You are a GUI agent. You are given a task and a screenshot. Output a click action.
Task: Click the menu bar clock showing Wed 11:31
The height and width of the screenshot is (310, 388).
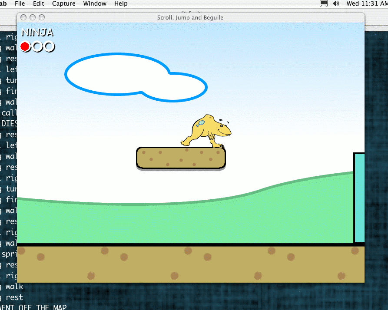click(367, 3)
